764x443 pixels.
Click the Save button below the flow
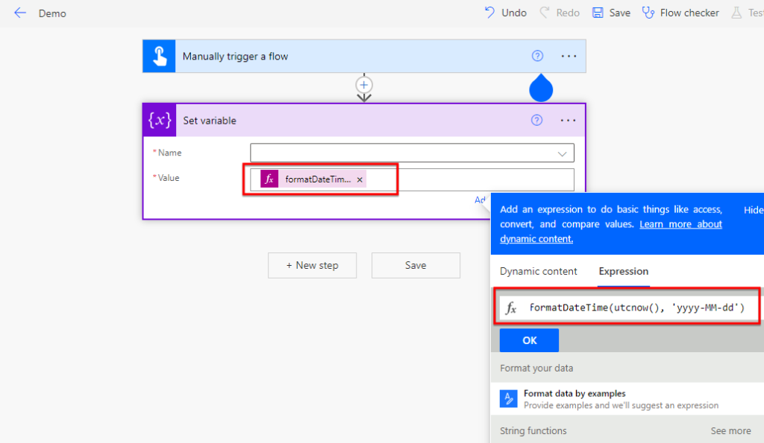click(x=416, y=266)
